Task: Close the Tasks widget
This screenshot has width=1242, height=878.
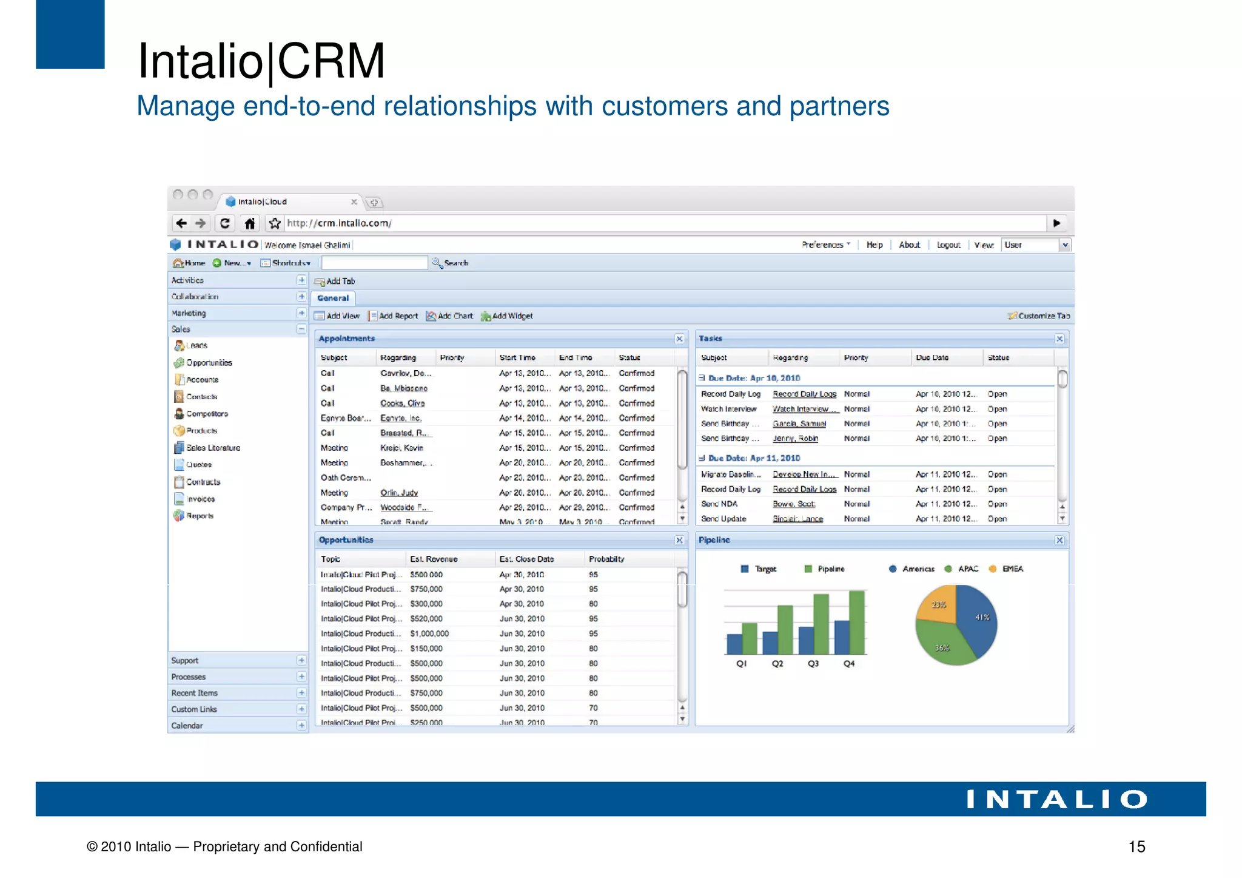Action: tap(1059, 339)
